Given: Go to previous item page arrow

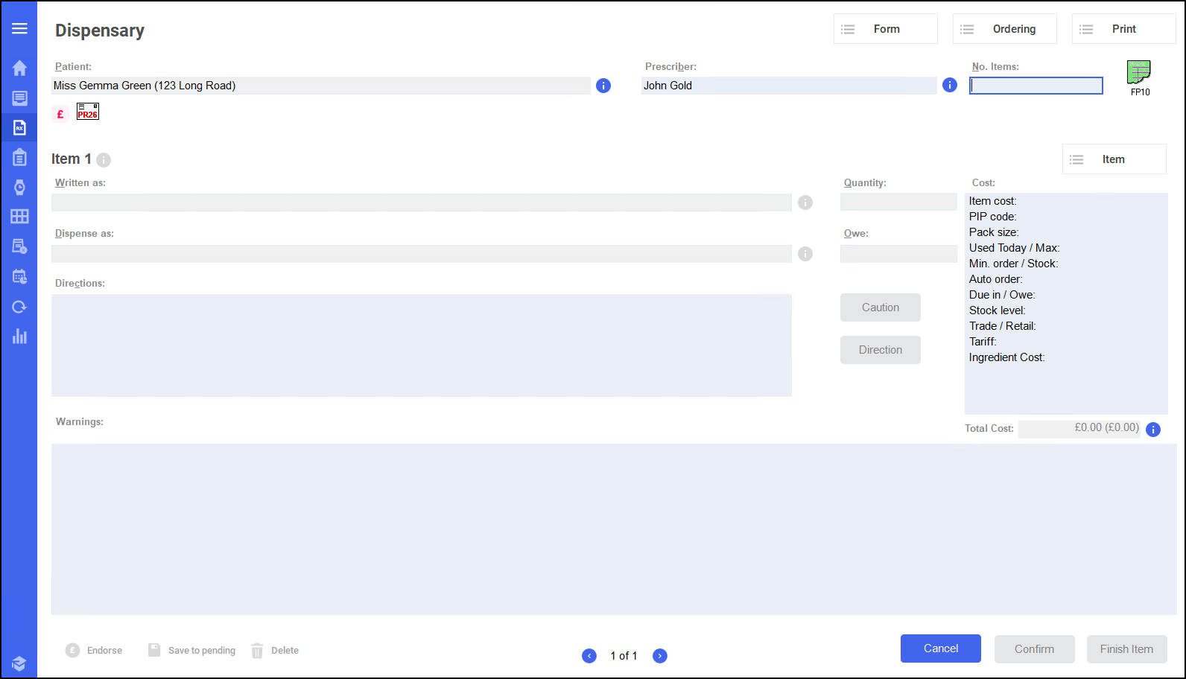Looking at the screenshot, I should point(589,656).
